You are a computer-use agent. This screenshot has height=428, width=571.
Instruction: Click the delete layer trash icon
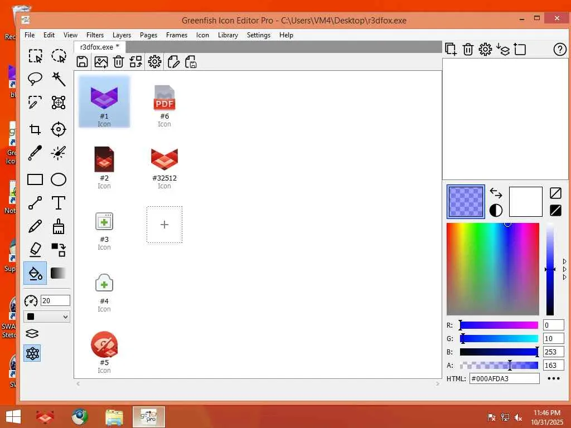[468, 49]
